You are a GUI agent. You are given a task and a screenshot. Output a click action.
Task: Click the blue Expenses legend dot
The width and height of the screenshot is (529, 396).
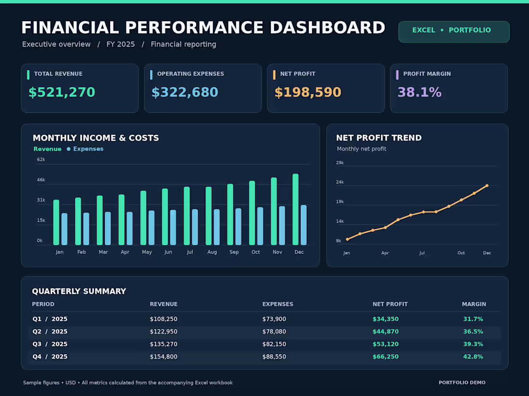click(x=68, y=149)
